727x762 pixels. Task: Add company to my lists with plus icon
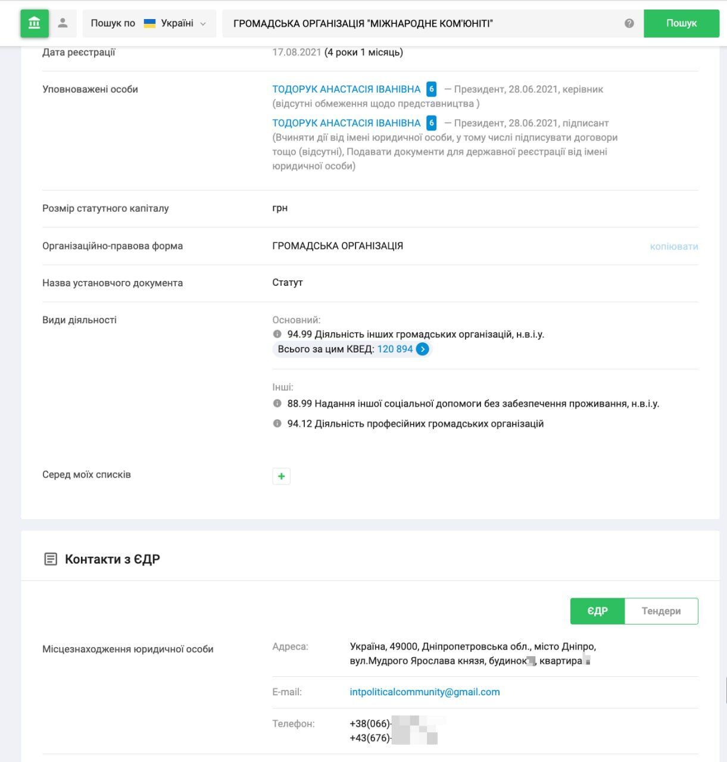(281, 476)
